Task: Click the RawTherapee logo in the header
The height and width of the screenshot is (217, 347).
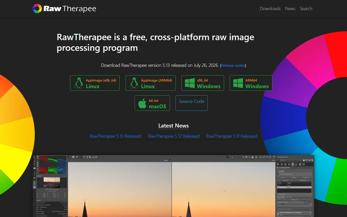Action: click(x=64, y=9)
